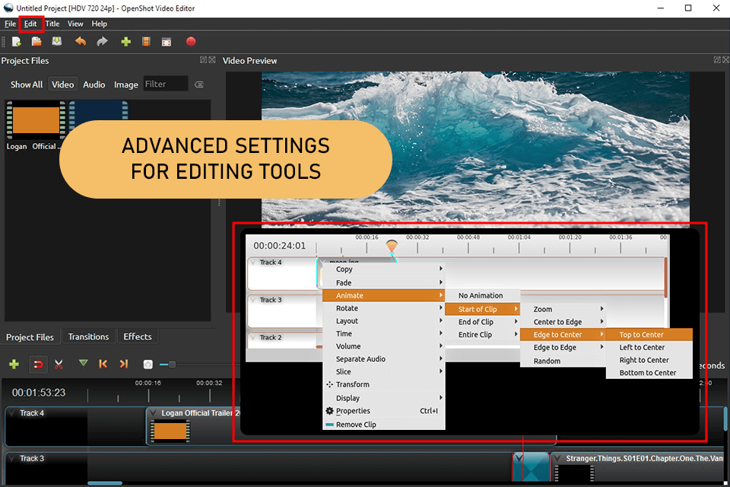This screenshot has width=730, height=487.
Task: Click the red Export Video button
Action: (x=190, y=42)
